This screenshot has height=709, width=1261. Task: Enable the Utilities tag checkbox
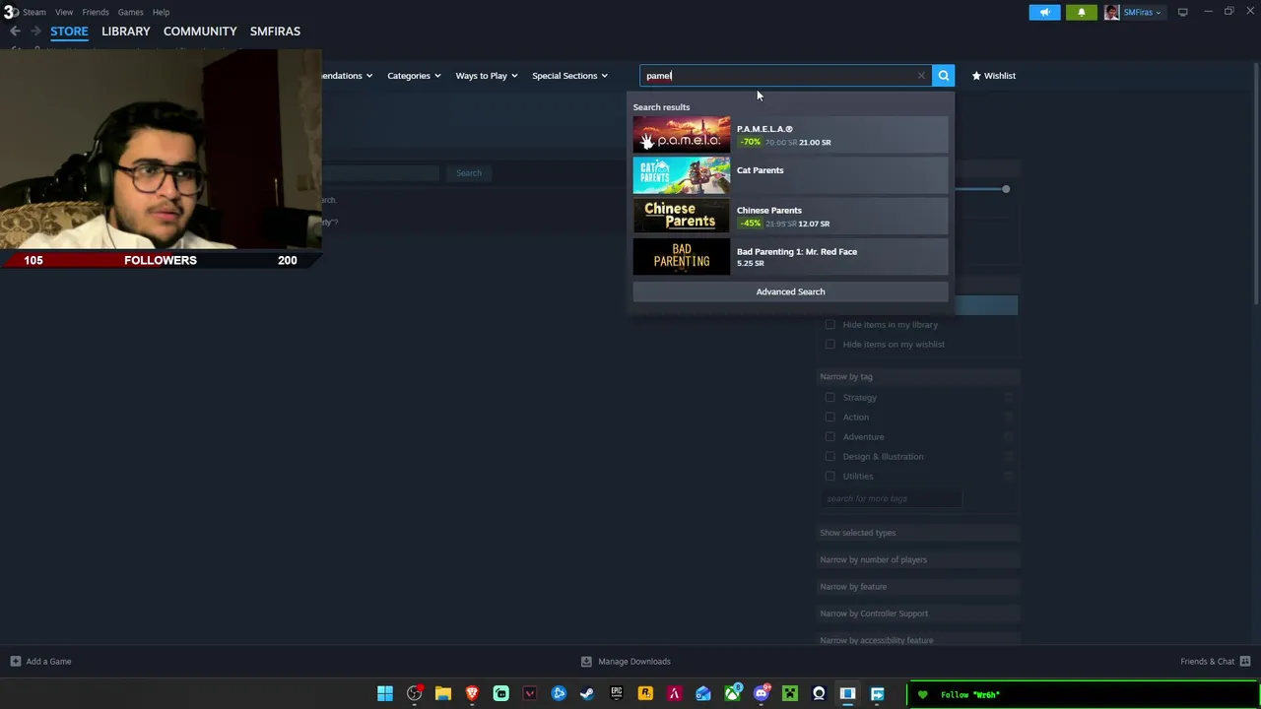coord(830,477)
